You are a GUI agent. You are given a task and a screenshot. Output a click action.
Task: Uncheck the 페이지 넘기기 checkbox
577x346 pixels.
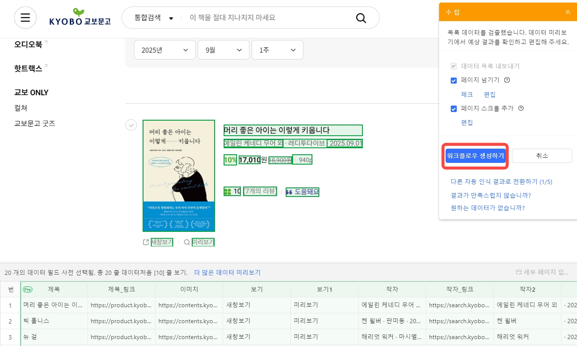[x=453, y=81]
